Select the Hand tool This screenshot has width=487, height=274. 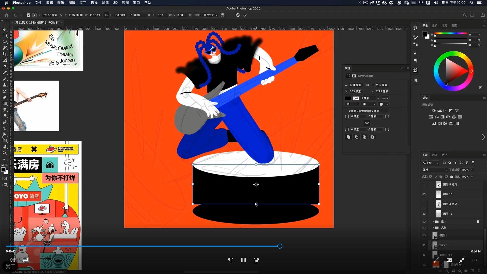(x=5, y=147)
